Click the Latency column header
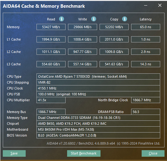Screen dimensions: 167x161 pyautogui.click(x=146, y=20)
